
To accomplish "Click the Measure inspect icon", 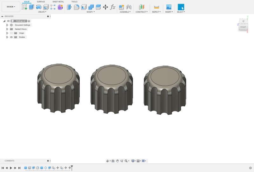I will [157, 7].
